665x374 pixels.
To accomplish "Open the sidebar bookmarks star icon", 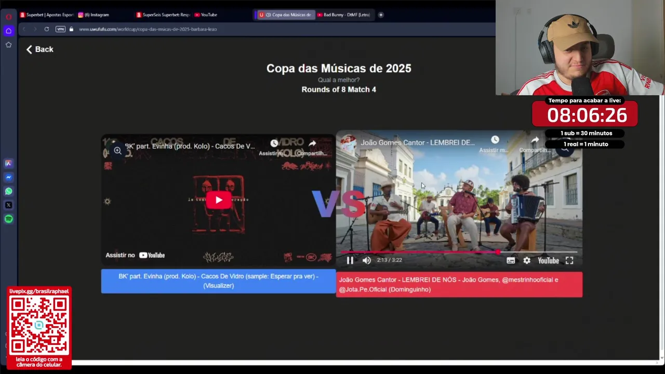I will pos(8,45).
